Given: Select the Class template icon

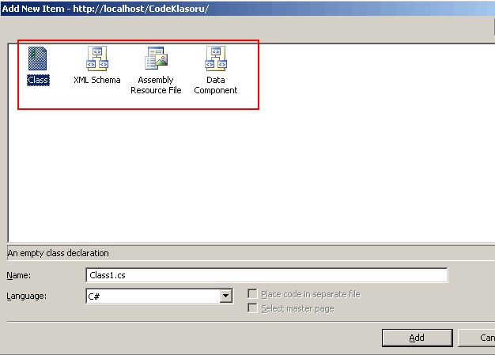Looking at the screenshot, I should coord(38,59).
